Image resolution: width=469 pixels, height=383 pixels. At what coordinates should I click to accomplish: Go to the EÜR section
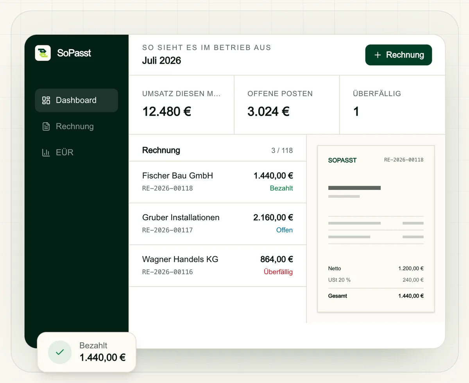click(x=77, y=153)
